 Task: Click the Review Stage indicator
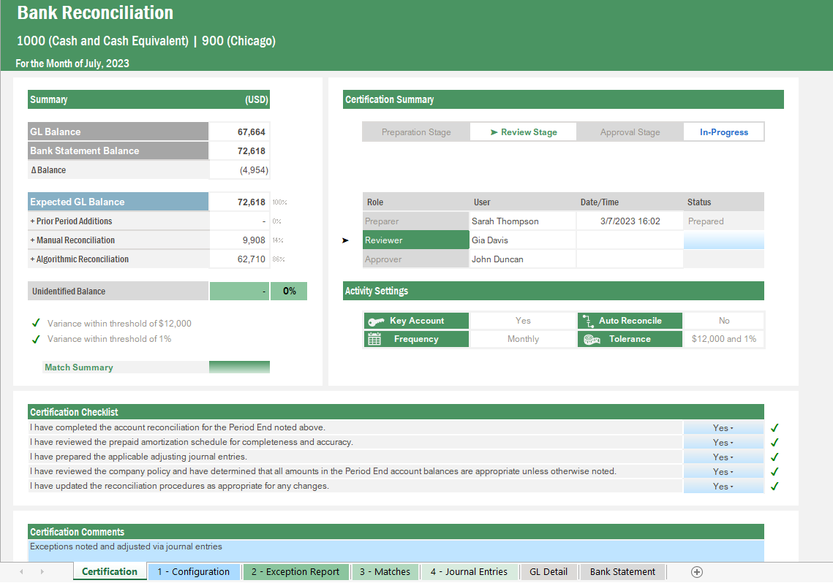click(x=523, y=132)
